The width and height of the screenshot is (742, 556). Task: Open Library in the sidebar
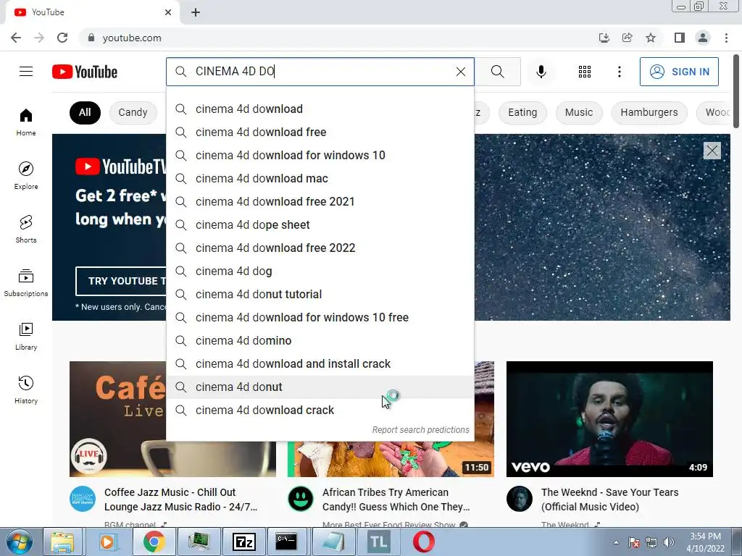[26, 336]
